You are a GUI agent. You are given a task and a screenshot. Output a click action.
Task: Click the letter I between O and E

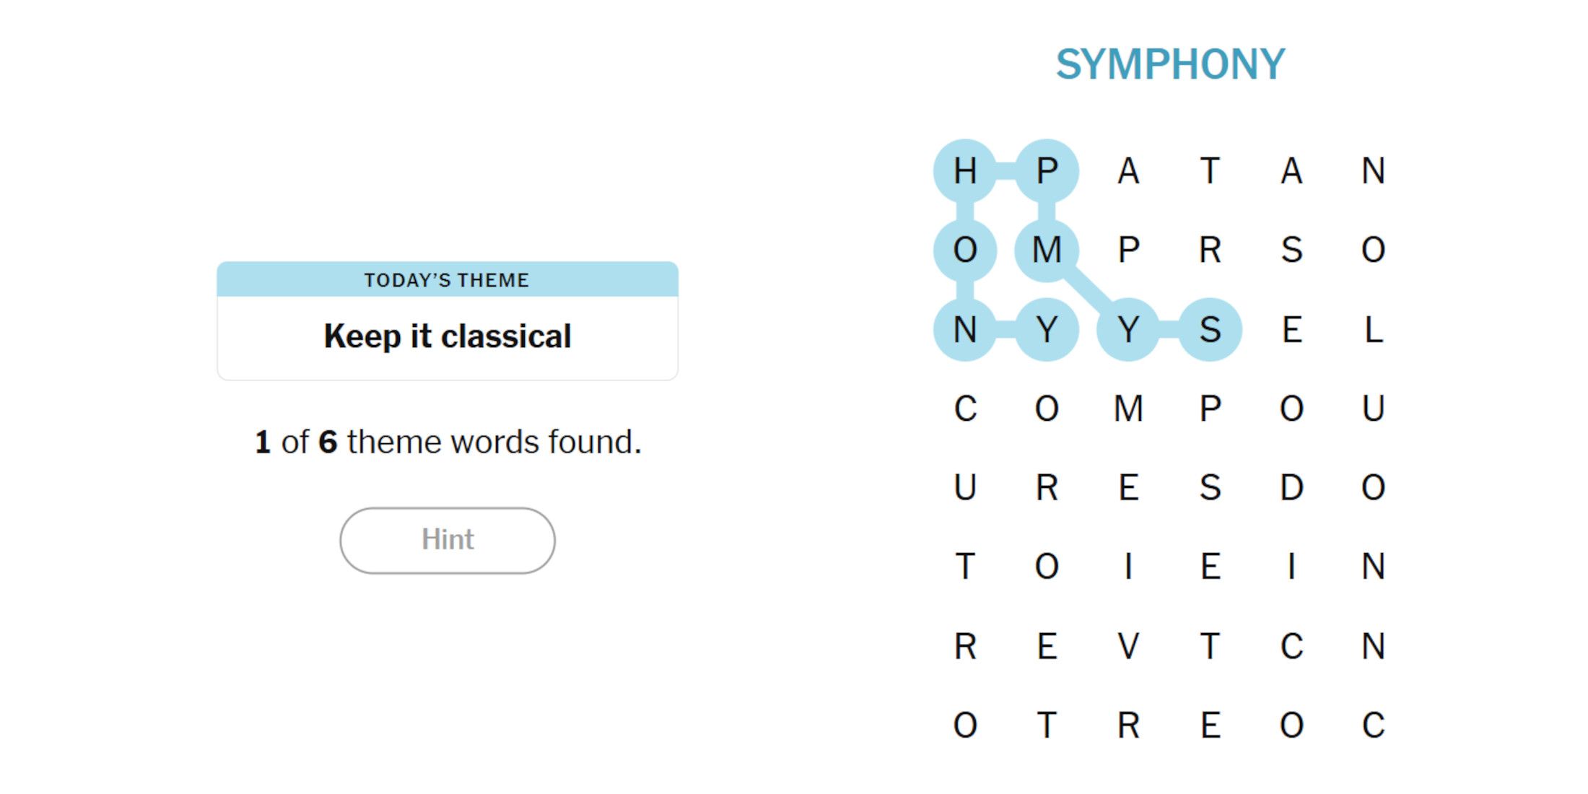1129,567
